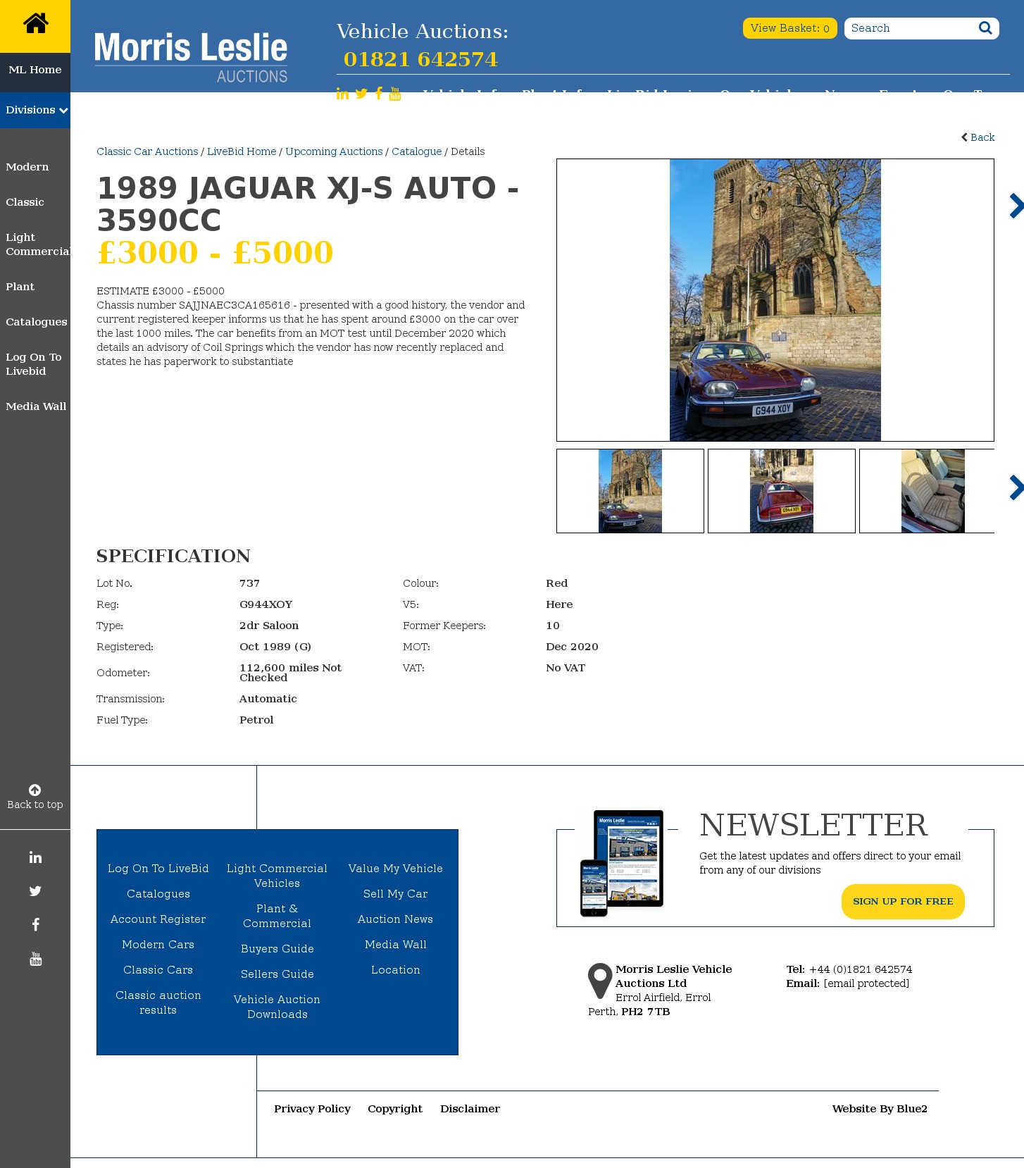
Task: Click the Back to top arrow icon
Action: click(x=35, y=790)
